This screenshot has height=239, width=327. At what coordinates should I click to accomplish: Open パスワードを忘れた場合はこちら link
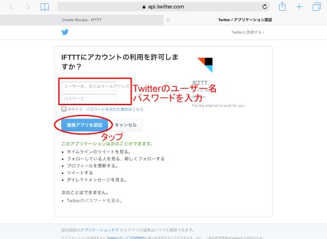(114, 109)
